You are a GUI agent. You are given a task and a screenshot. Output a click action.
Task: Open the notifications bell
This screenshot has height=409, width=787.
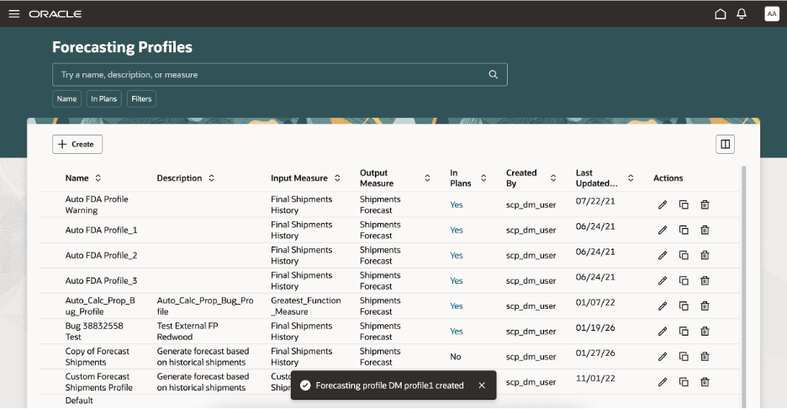point(742,14)
